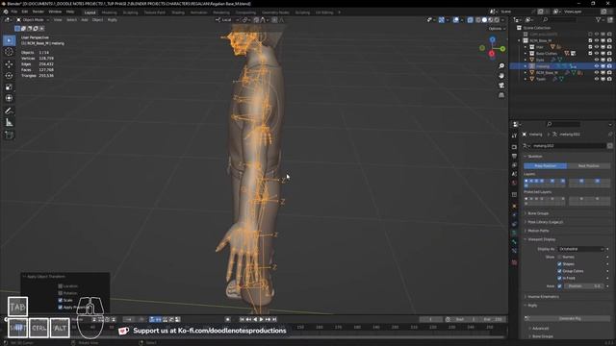Open the File menu
Image resolution: width=616 pixels, height=346 pixels.
14,12
